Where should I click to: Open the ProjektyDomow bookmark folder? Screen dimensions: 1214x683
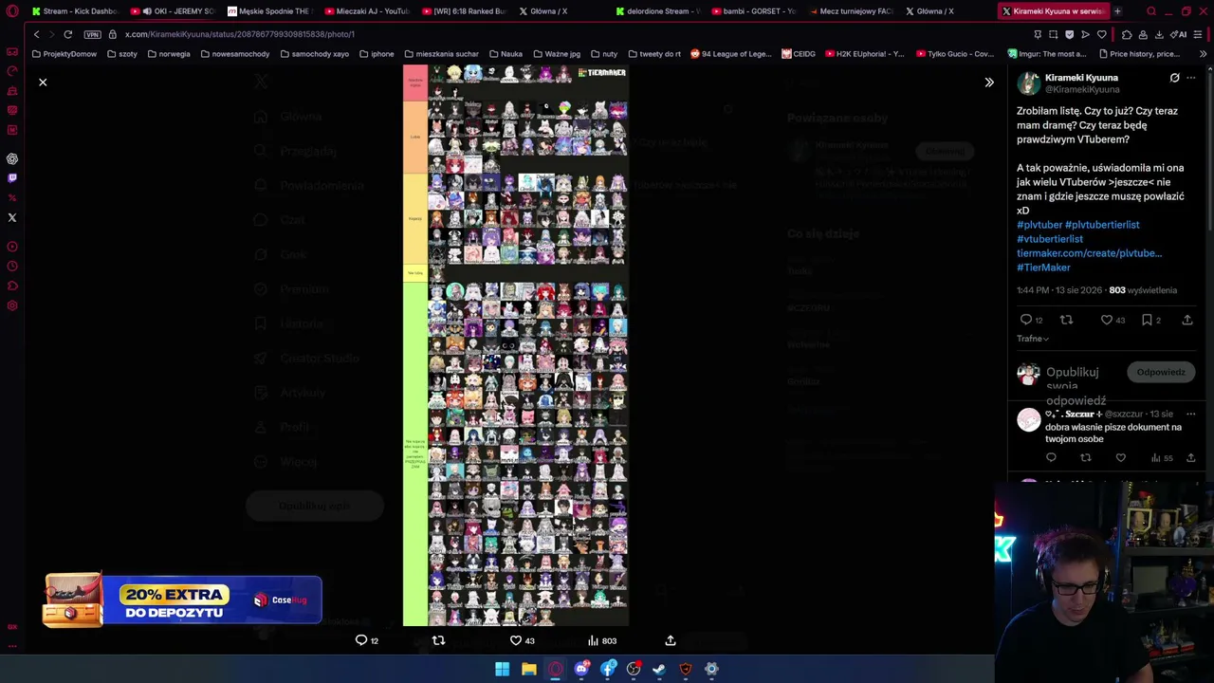pyautogui.click(x=64, y=54)
